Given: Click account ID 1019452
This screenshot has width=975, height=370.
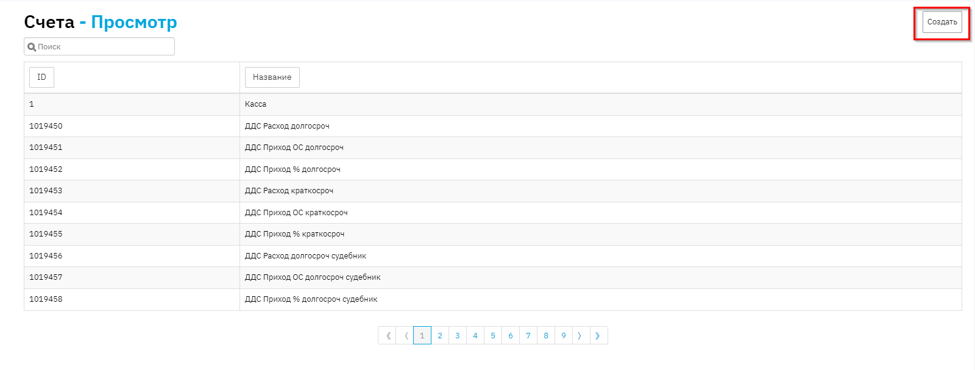Looking at the screenshot, I should (x=46, y=169).
